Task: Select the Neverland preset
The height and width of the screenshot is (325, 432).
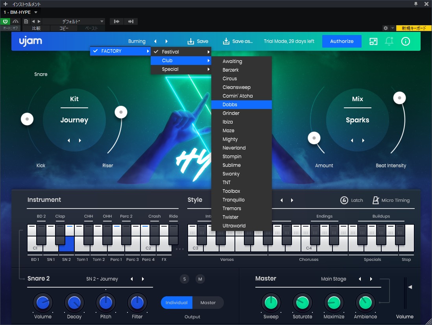Action: (x=242, y=148)
